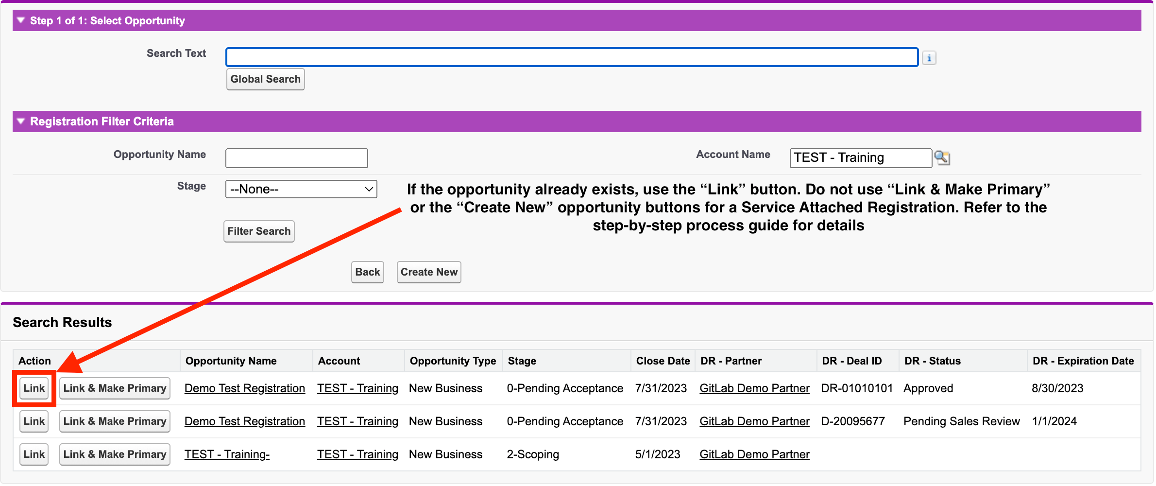Open TEST - Training account in D-20095677 row

[357, 421]
